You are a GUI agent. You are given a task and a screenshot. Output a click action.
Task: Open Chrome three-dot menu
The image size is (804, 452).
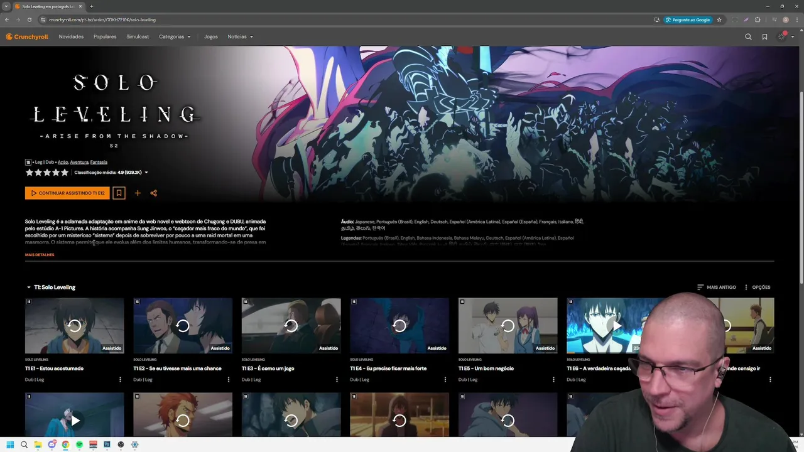[x=796, y=19]
